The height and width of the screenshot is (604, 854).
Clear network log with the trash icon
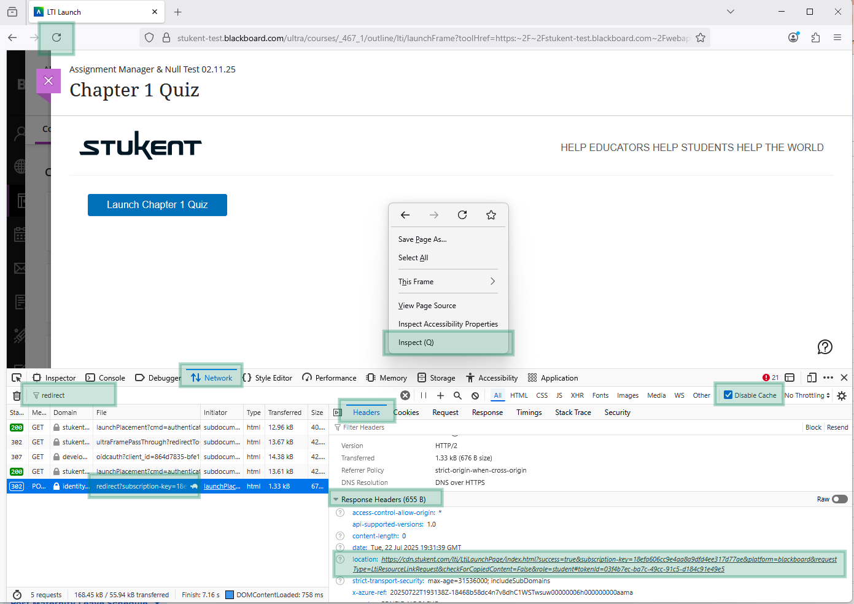17,395
